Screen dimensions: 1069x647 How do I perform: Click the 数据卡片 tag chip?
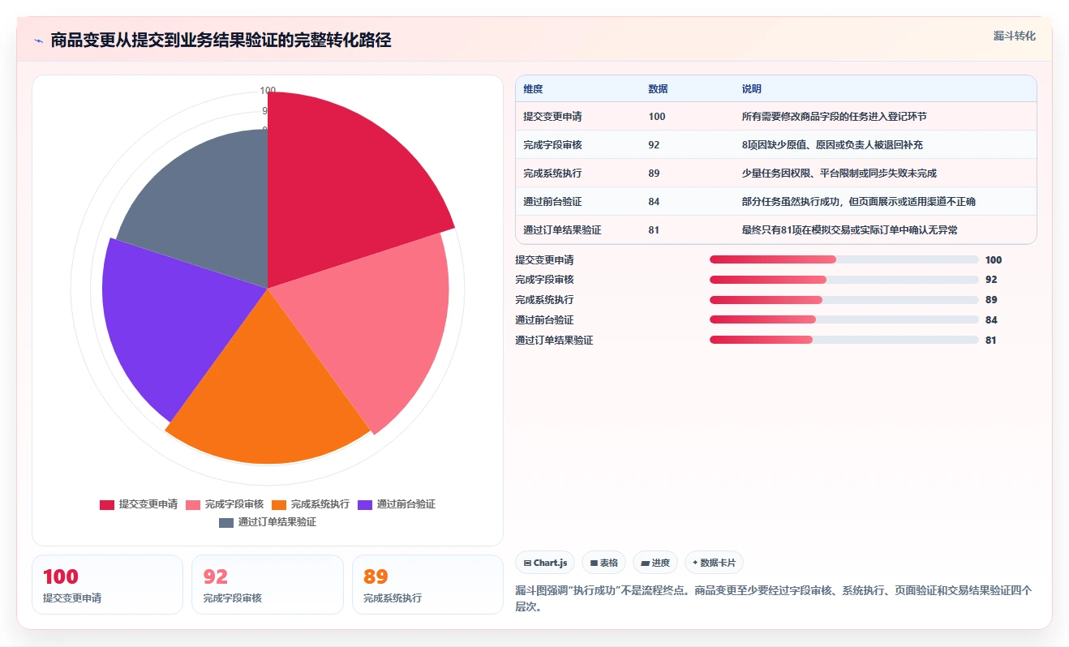714,563
